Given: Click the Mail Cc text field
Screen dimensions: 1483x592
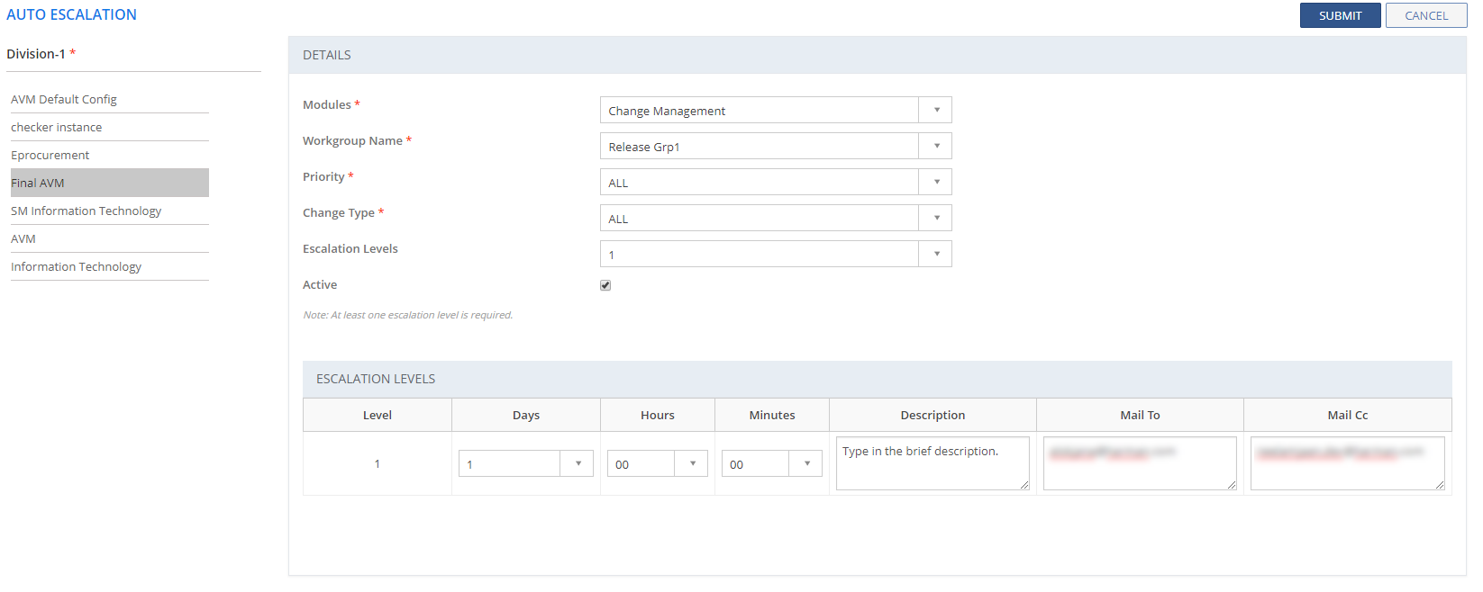Looking at the screenshot, I should [1346, 463].
